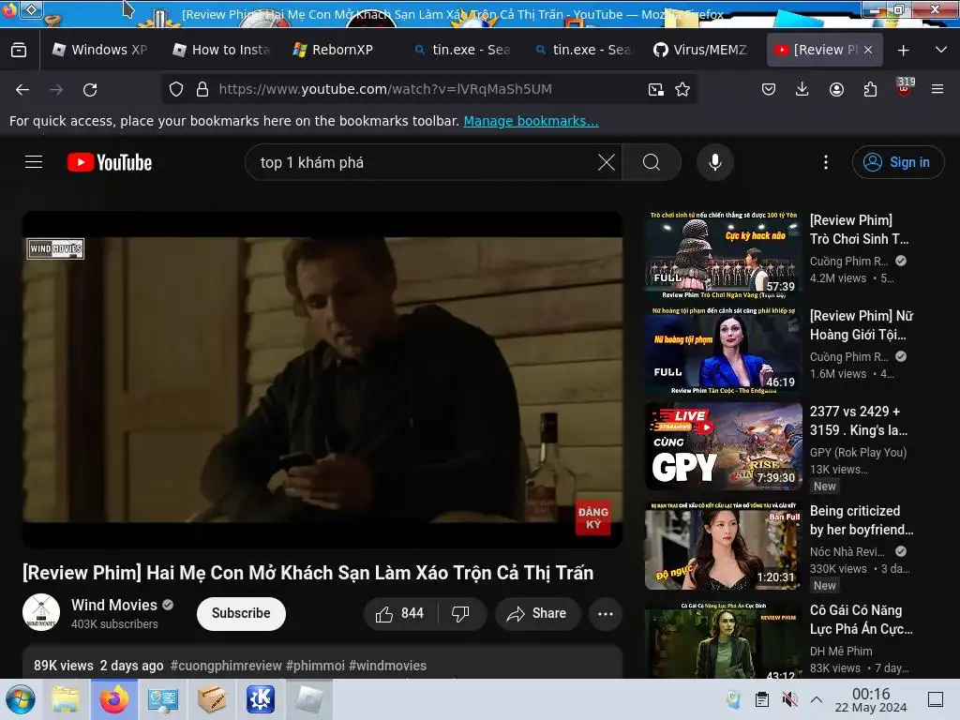Open the GPY live stream thumbnail
Viewport: 960px width, 720px height.
pos(723,445)
